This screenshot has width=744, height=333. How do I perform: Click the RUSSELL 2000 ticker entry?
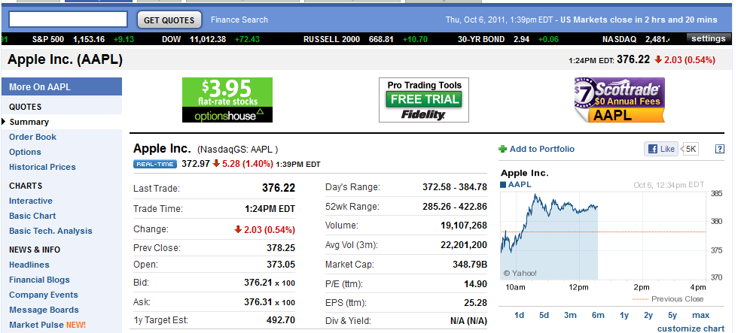365,39
